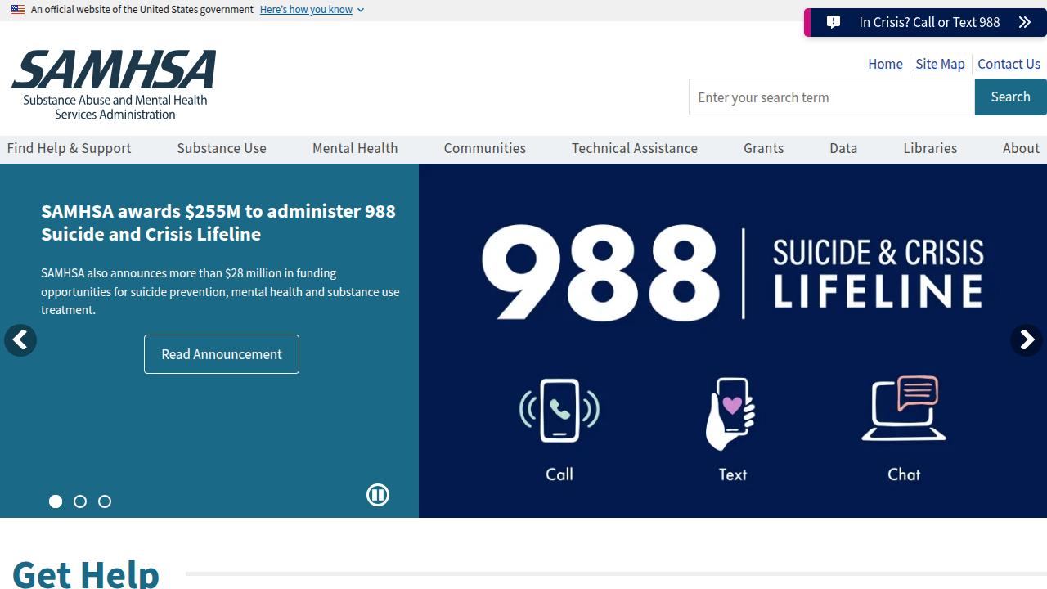
Task: Open the About menu
Action: [x=1022, y=148]
